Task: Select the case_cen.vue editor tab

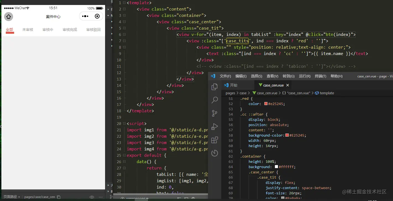Action: (273, 85)
